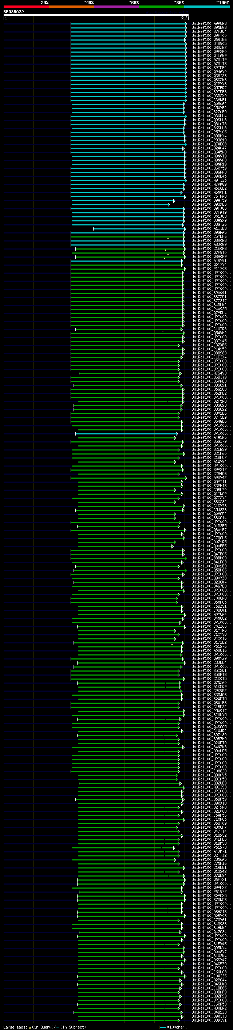Open hit UniRef100_A9P8R3
The image size is (233, 1030).
coord(209,24)
